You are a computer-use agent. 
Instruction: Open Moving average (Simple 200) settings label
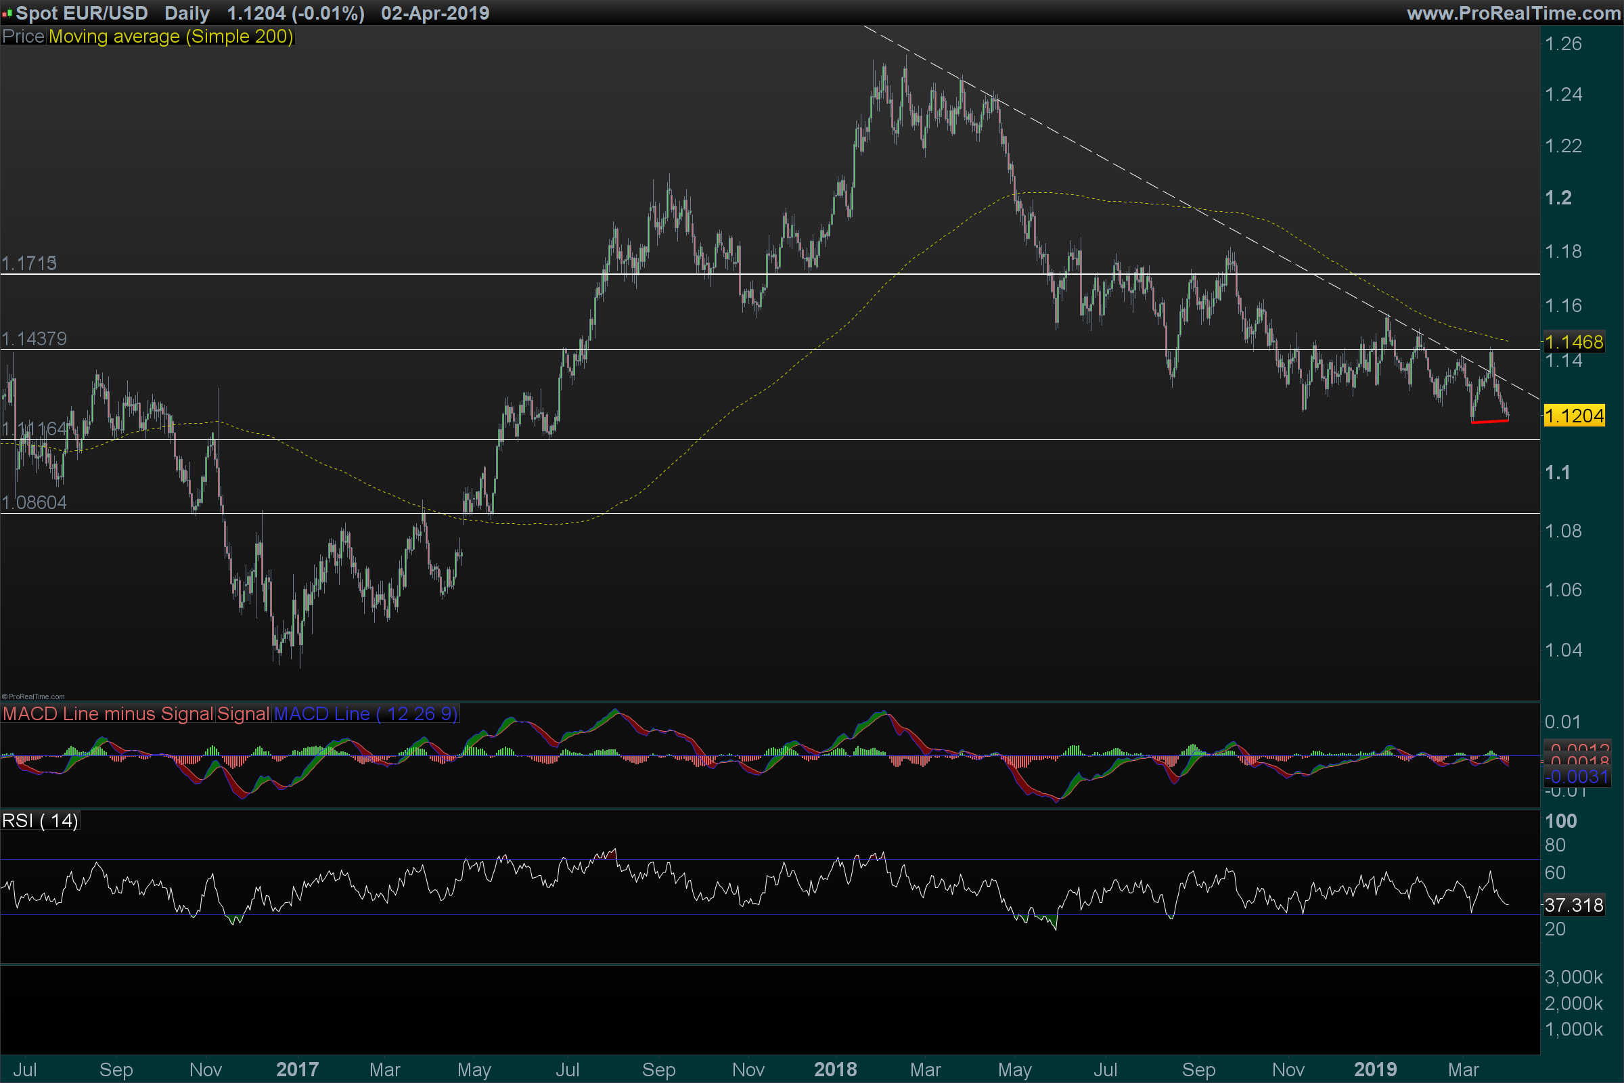(x=171, y=37)
